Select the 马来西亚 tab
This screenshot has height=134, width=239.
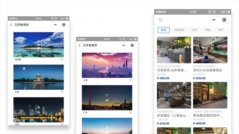pyautogui.click(x=179, y=30)
